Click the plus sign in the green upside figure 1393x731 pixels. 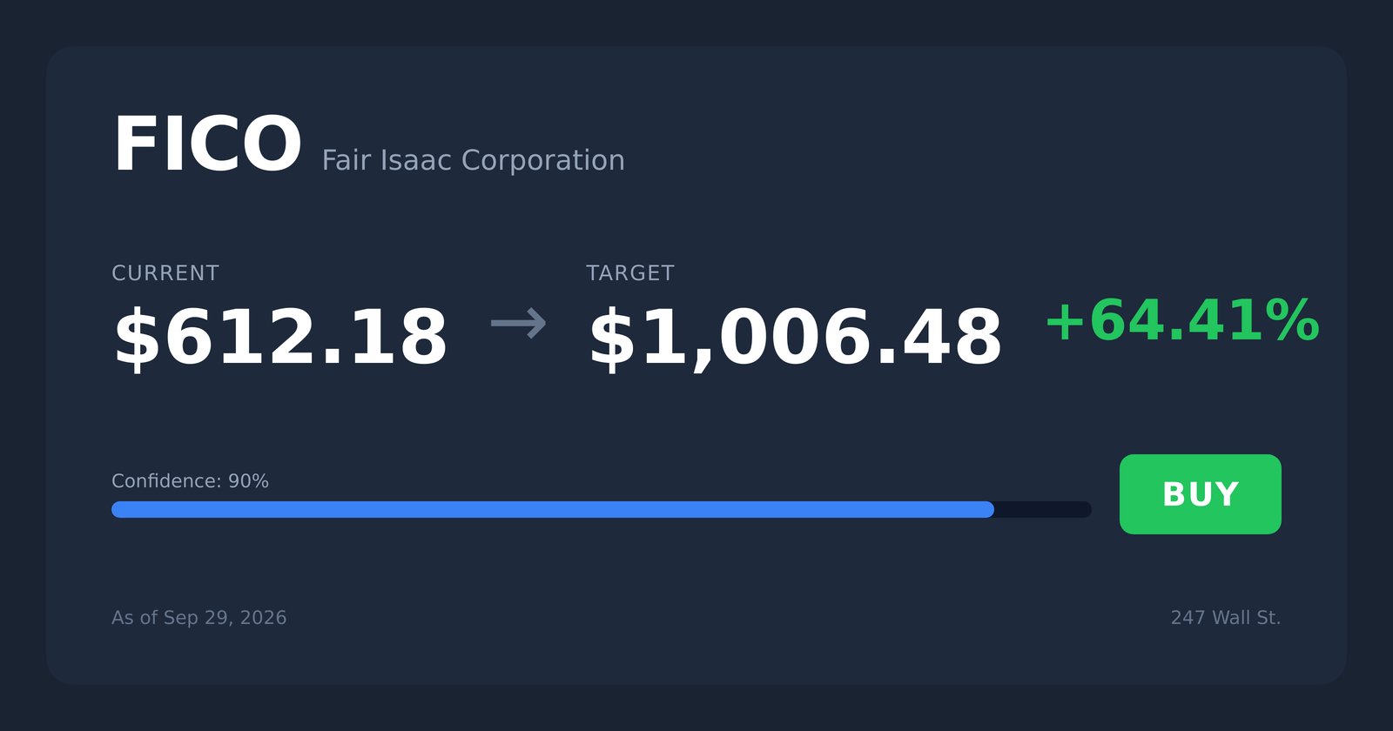tap(1066, 322)
